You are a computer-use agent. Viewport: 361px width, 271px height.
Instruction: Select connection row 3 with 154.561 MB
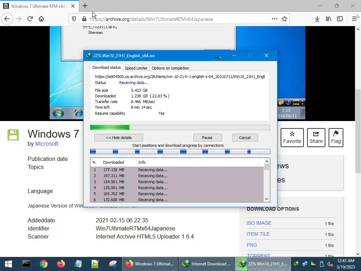177,182
